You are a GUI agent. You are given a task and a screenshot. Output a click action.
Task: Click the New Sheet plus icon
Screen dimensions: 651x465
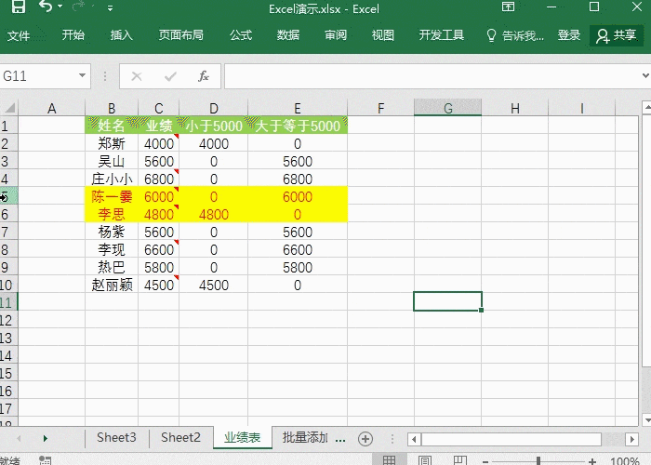[365, 439]
